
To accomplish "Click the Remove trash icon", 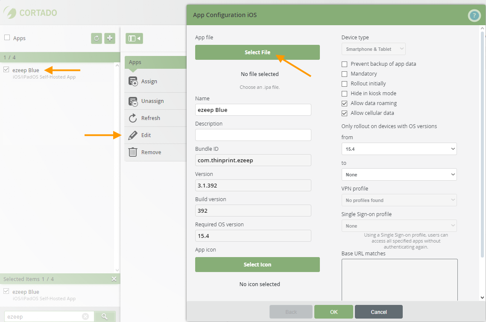I will tap(133, 152).
